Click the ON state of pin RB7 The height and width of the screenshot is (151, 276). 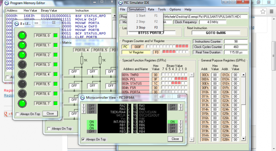172,122
